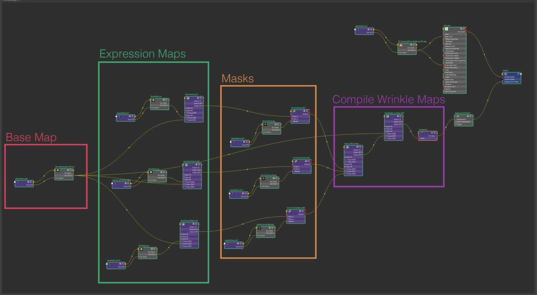Click the Skin_BaseDisplace_001.exr file node icon
Image resolution: width=537 pixels, height=295 pixels.
[58, 171]
